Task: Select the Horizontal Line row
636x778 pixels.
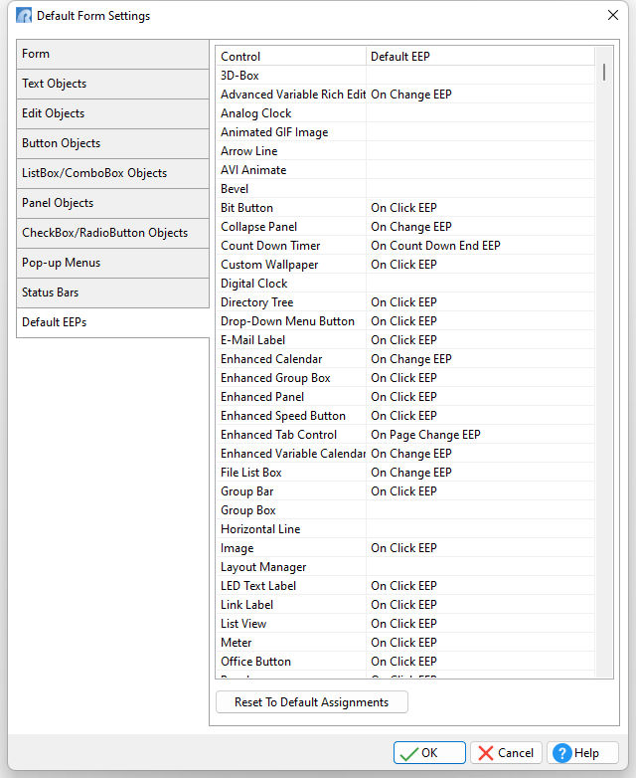Action: tap(405, 529)
